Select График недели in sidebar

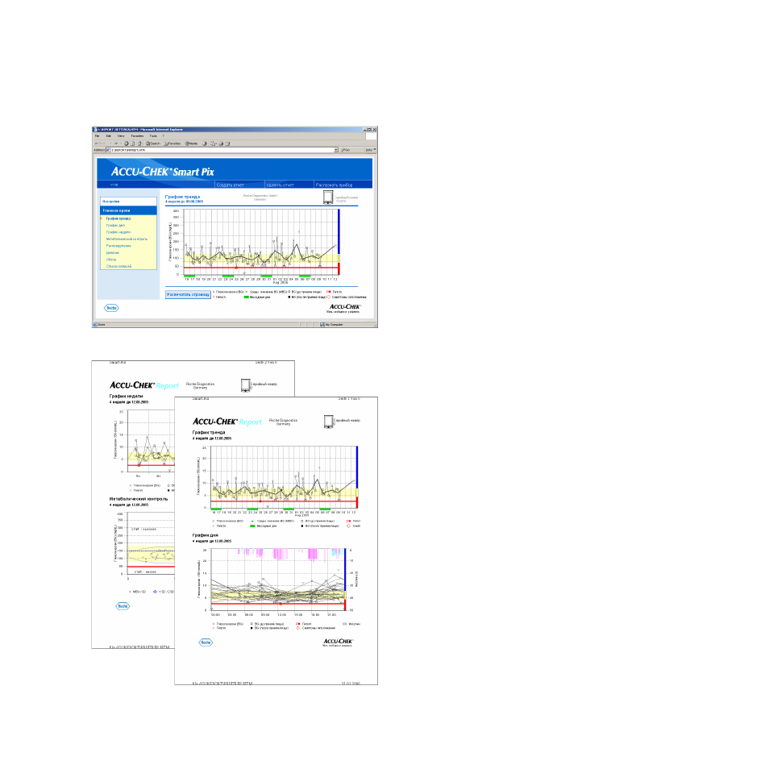[118, 232]
